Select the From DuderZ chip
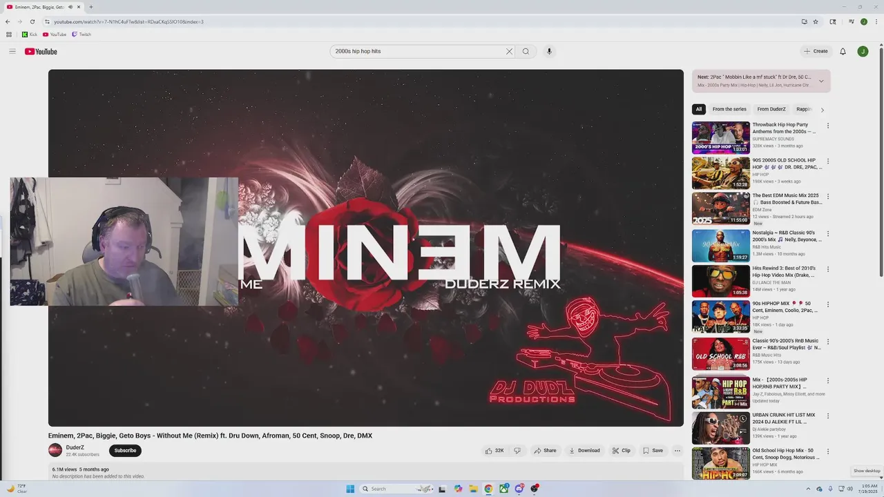This screenshot has width=884, height=497. 771,109
